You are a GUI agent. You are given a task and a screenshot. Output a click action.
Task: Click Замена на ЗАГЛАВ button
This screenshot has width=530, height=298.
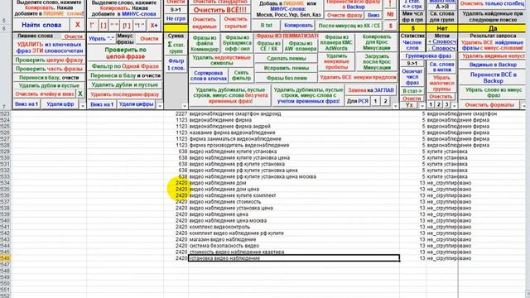pos(371,90)
